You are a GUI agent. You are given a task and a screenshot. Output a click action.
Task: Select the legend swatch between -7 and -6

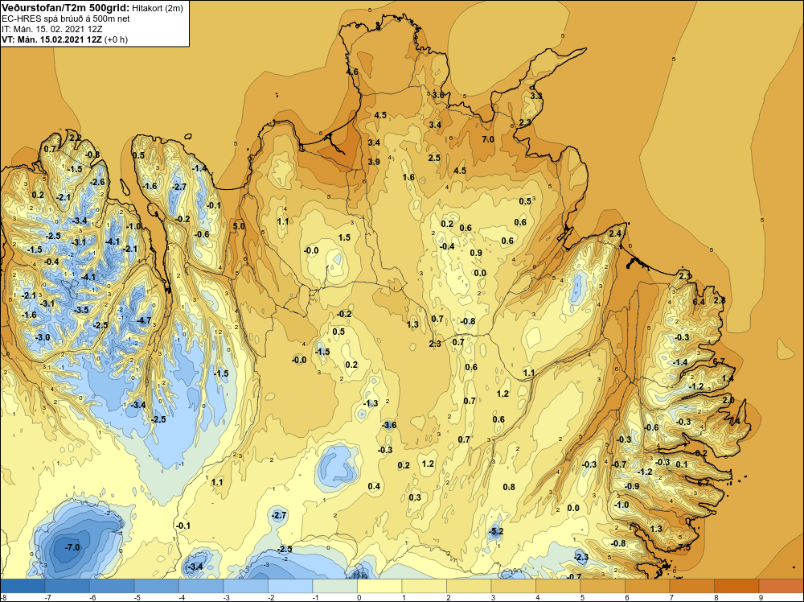tap(68, 586)
